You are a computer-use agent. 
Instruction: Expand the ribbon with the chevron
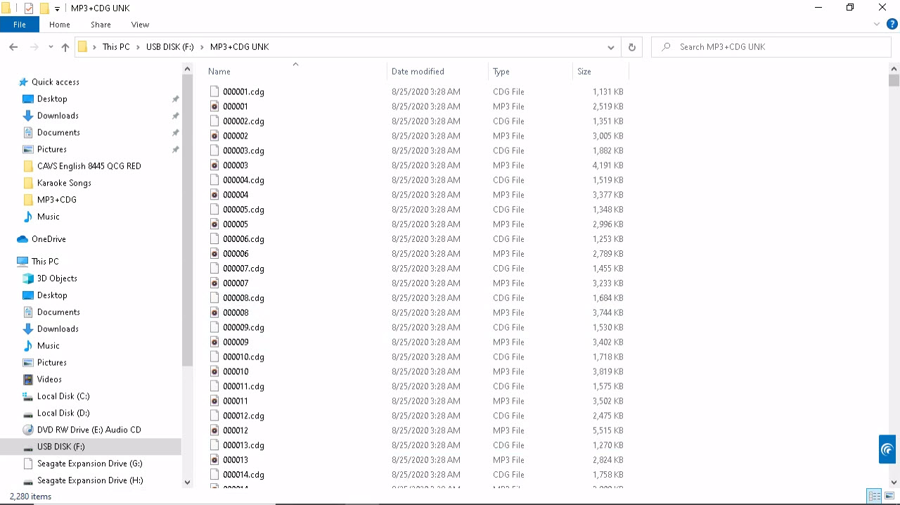click(877, 24)
